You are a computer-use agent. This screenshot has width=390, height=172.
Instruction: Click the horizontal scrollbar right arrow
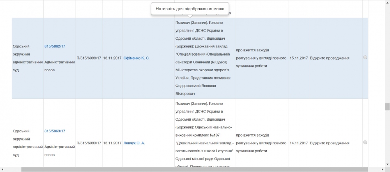pos(382,169)
